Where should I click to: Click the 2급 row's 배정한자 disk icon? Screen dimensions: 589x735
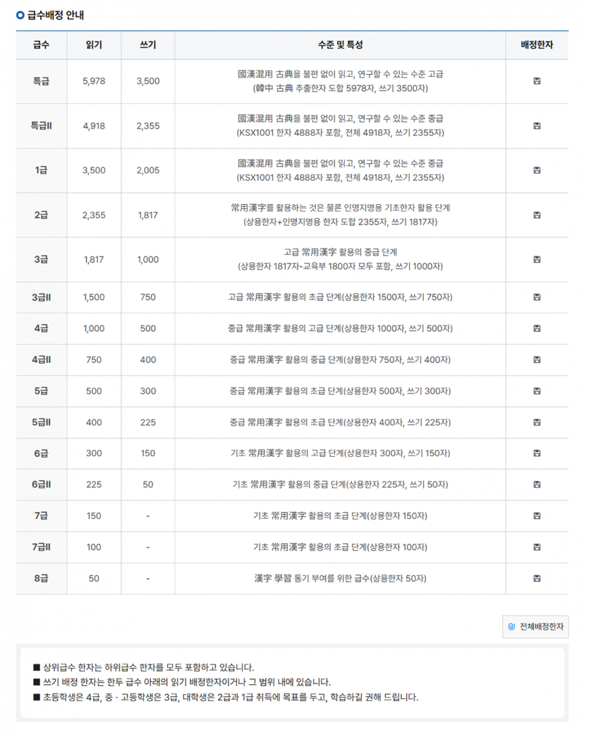coord(537,215)
